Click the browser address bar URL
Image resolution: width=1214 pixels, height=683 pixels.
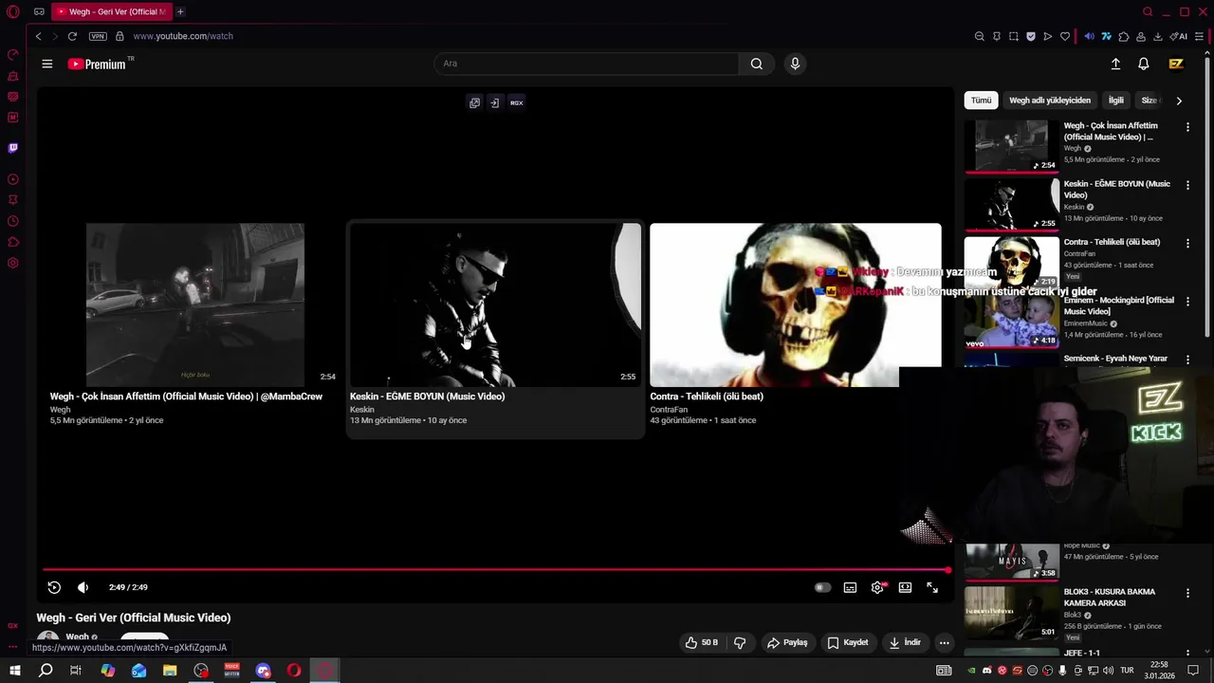coord(183,36)
